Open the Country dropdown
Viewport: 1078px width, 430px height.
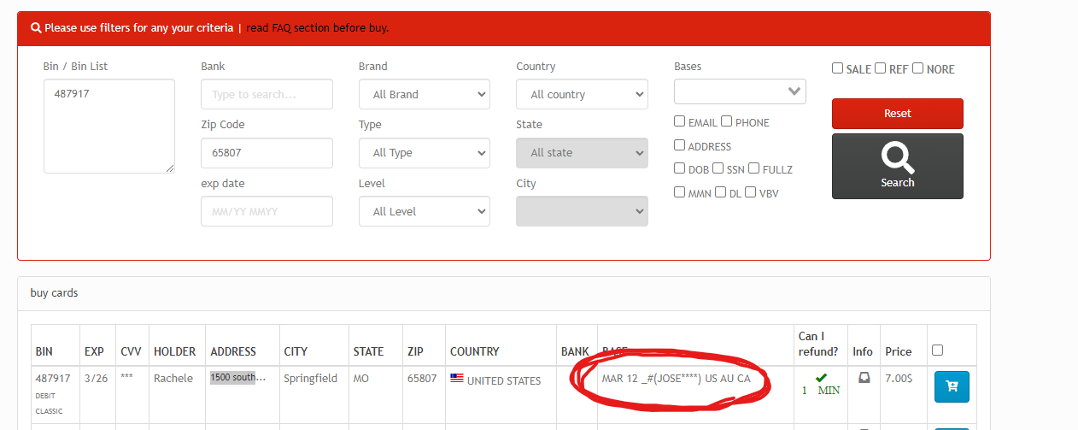coord(582,94)
